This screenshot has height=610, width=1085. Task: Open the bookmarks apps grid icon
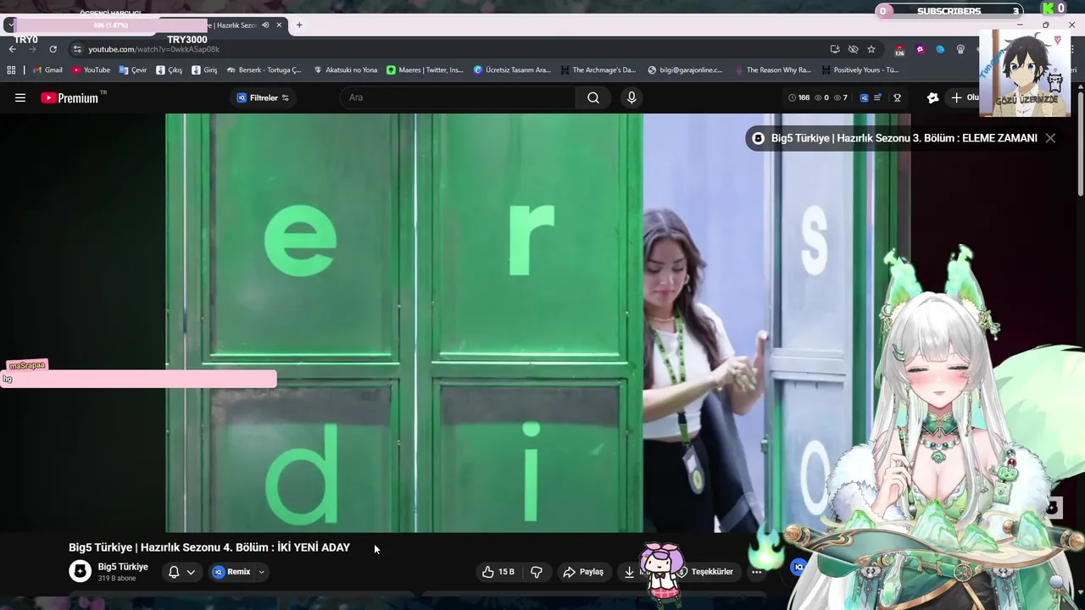pos(12,70)
